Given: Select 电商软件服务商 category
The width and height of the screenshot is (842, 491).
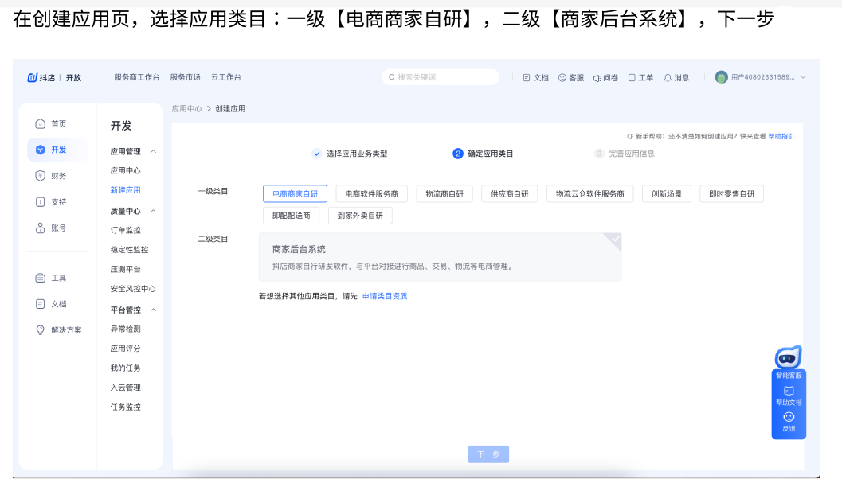Looking at the screenshot, I should (x=371, y=193).
